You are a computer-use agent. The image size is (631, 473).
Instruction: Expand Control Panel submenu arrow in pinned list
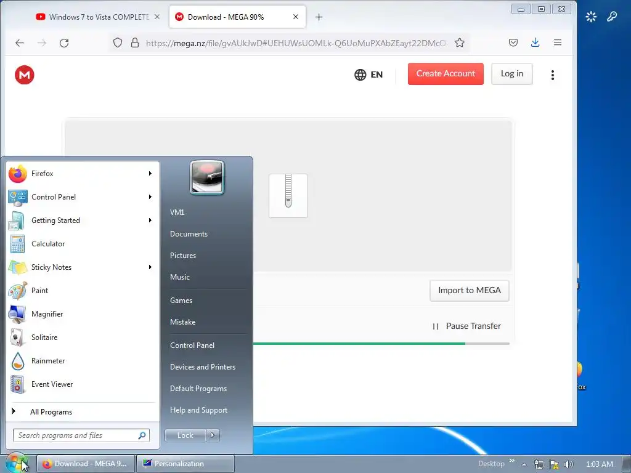click(150, 196)
